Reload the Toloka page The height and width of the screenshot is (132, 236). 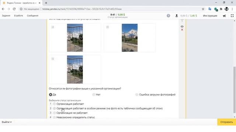tap(14, 9)
